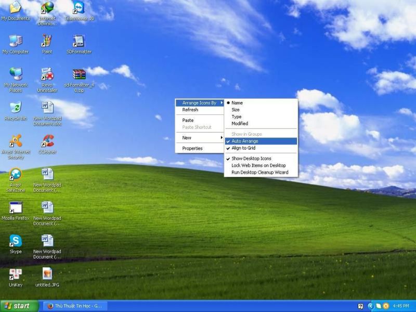Select the Revo Uninstaller shortcut
Viewport: 416px width, 312px height.
[47, 80]
